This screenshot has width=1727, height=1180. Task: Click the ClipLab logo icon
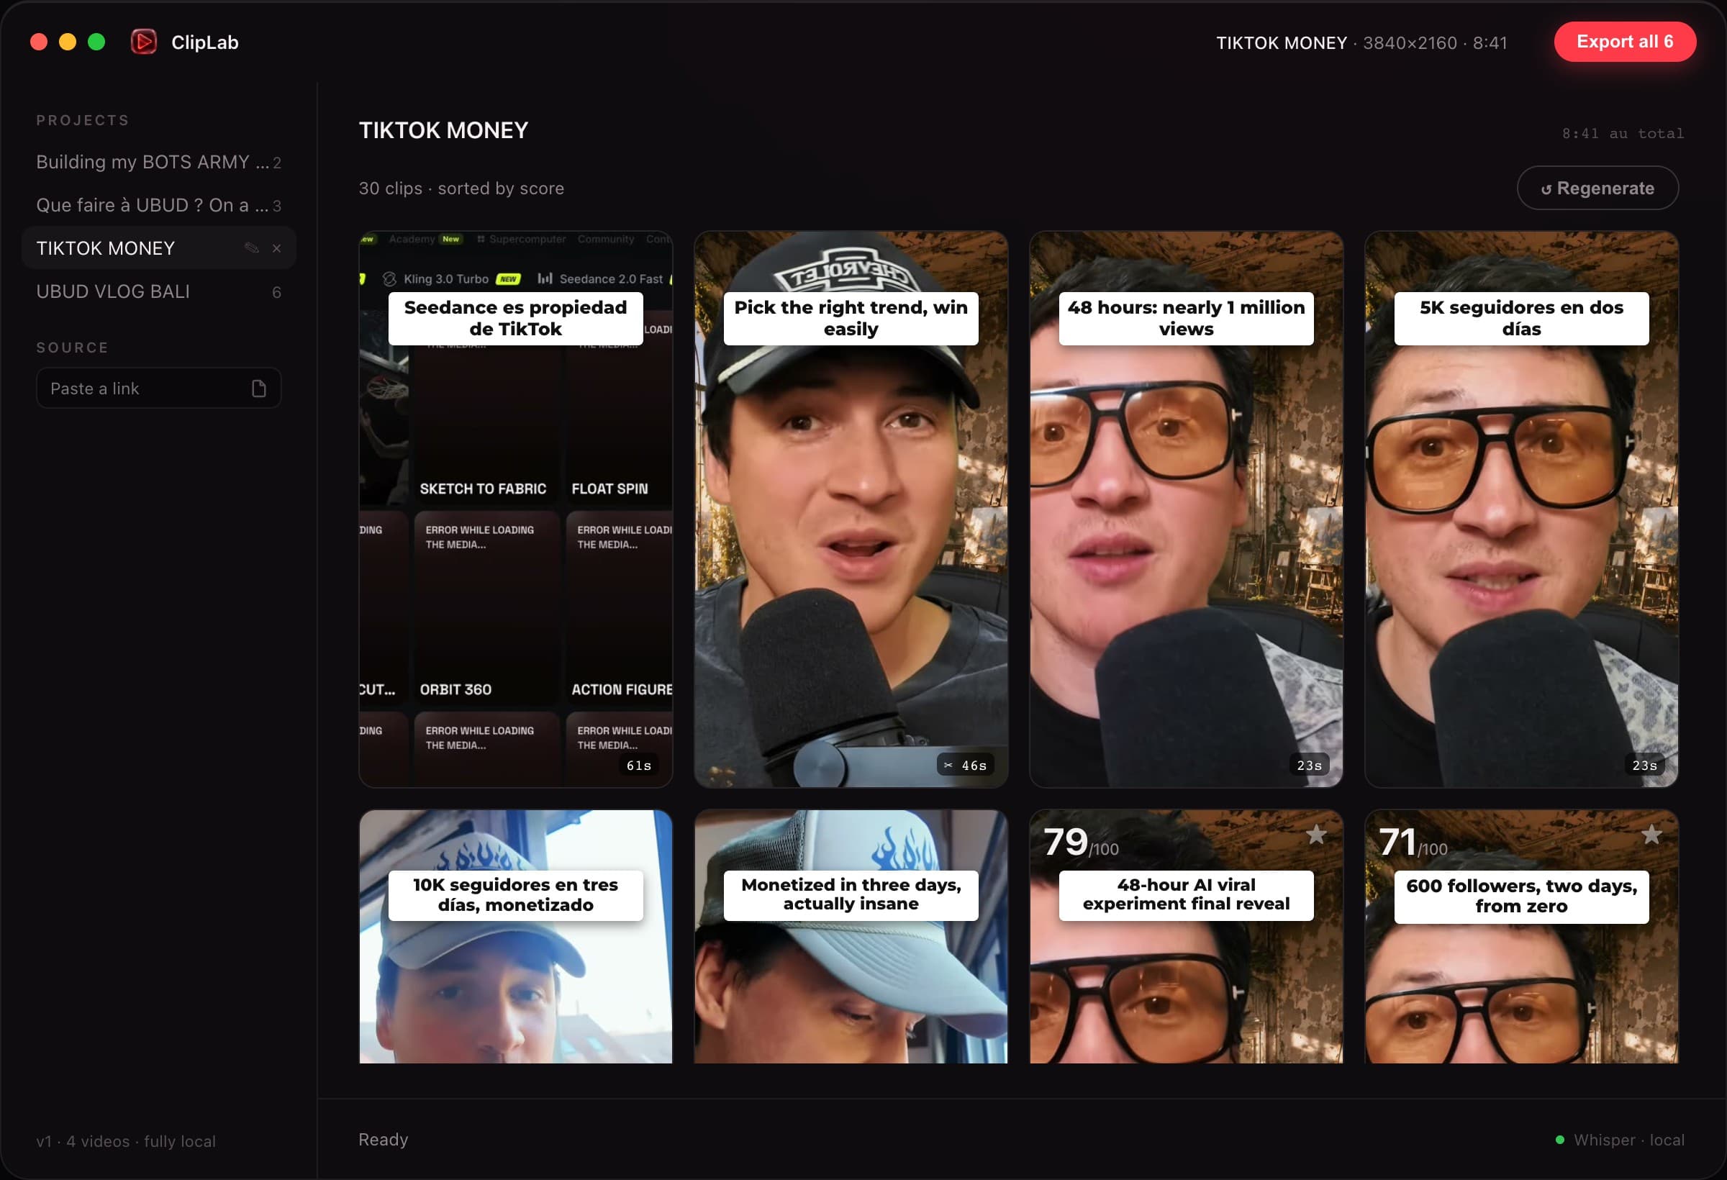pyautogui.click(x=143, y=42)
